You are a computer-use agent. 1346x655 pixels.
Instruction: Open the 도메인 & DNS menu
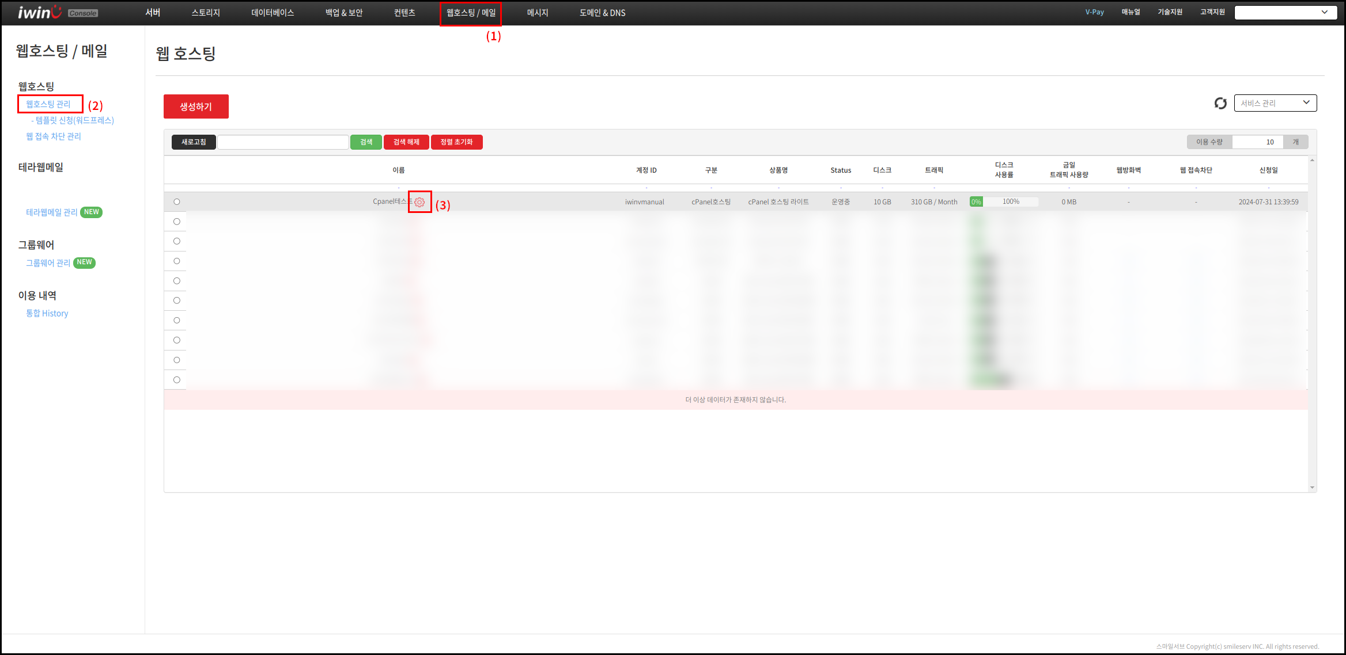click(602, 13)
